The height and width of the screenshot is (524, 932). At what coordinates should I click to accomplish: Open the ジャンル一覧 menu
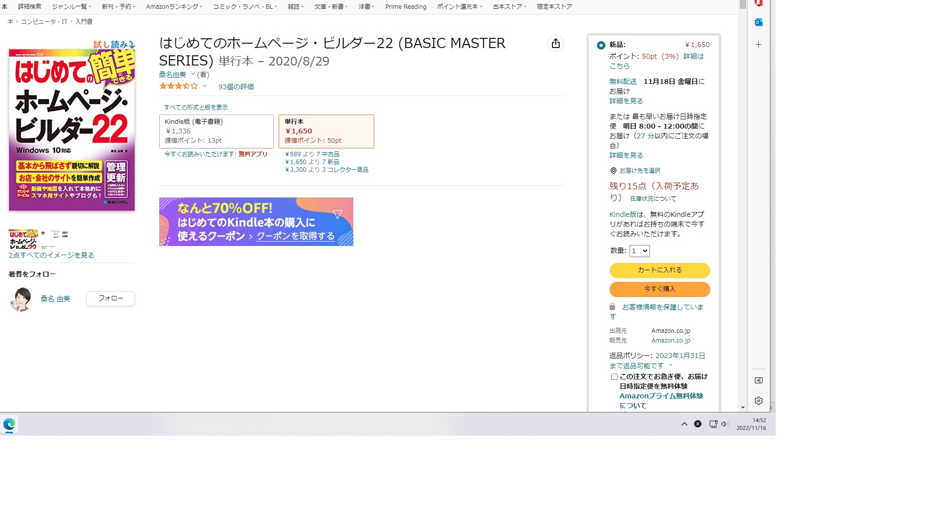pyautogui.click(x=71, y=7)
